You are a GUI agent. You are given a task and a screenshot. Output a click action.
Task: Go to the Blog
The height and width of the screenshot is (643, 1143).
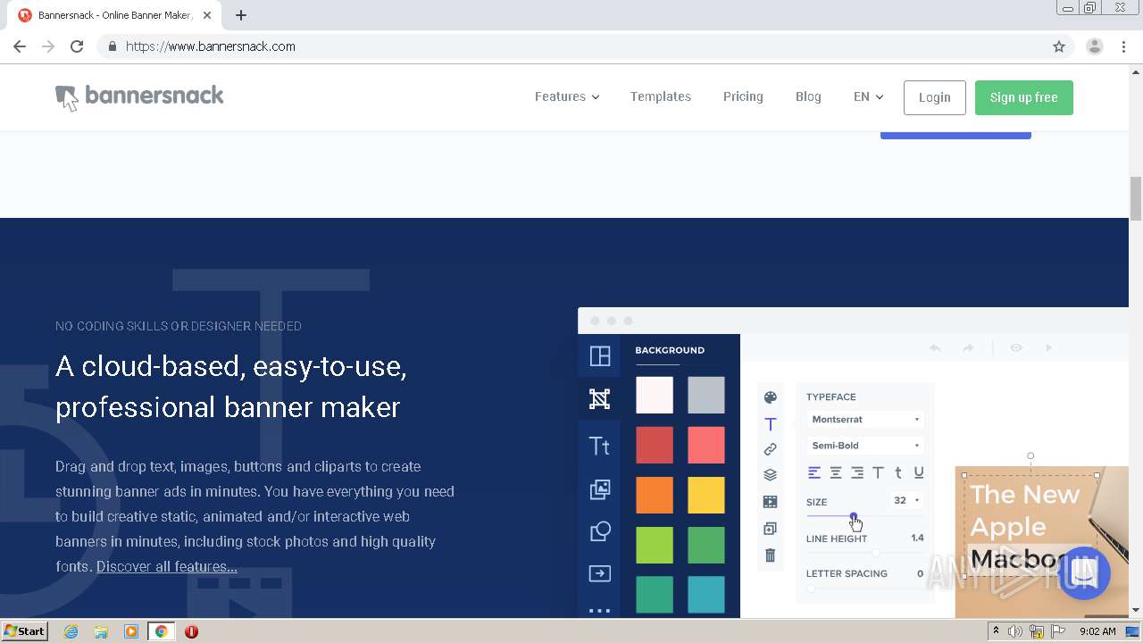tap(808, 96)
